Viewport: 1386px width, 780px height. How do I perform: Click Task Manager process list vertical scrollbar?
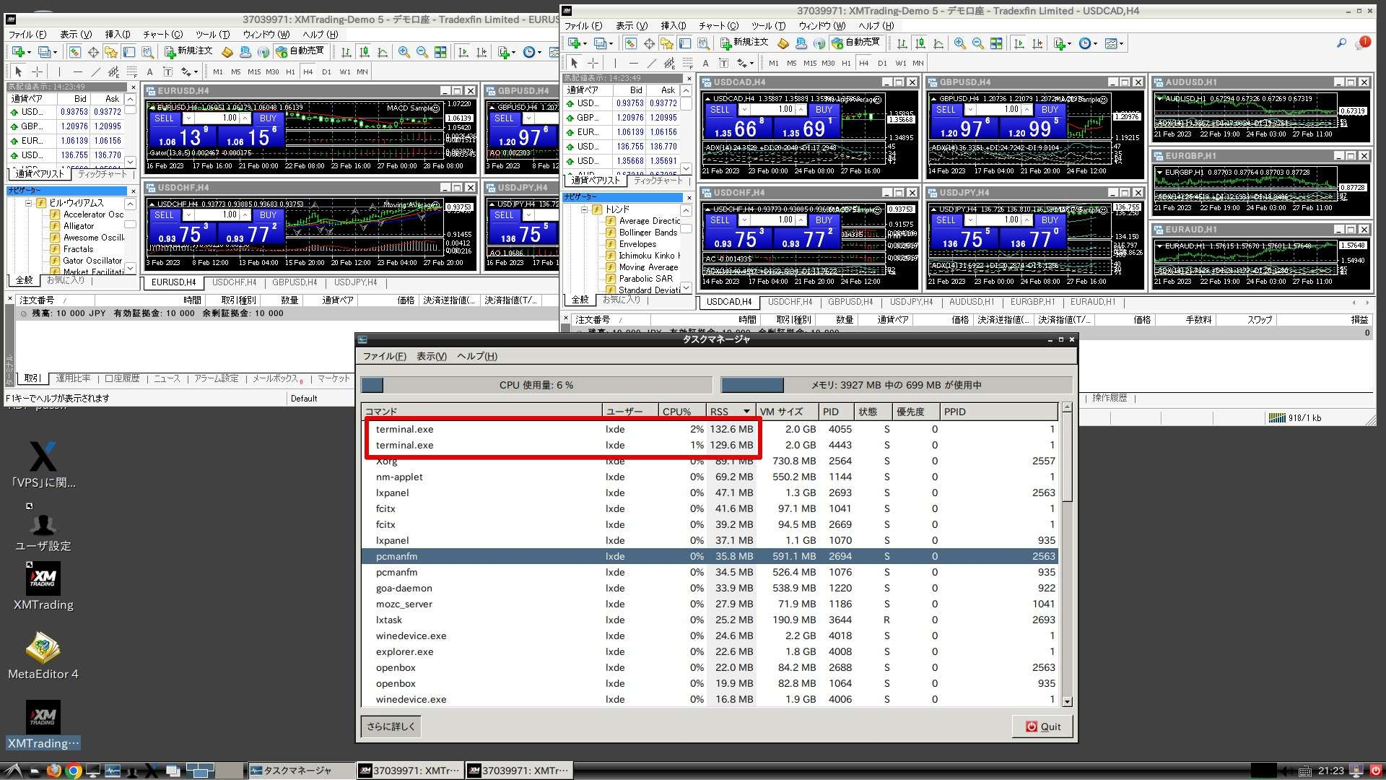coord(1067,555)
